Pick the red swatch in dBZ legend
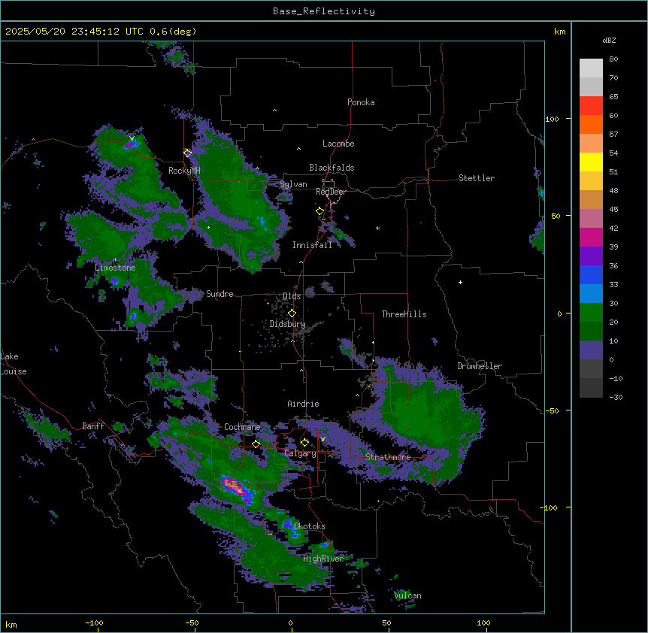Image resolution: width=648 pixels, height=633 pixels. [x=591, y=106]
